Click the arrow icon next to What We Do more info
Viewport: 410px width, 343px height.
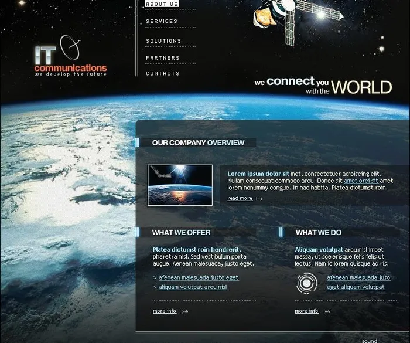click(x=327, y=311)
